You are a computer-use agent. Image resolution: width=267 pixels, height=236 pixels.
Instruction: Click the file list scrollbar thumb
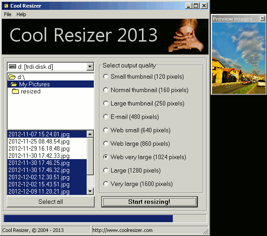click(90, 156)
